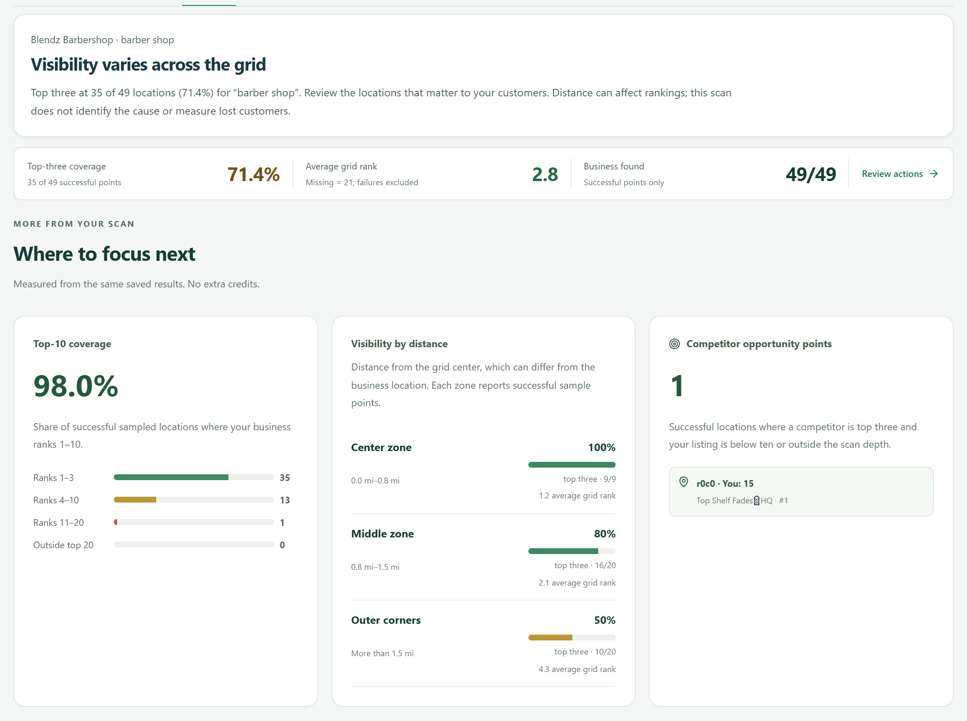Click the 98.0% top-10 coverage figure
967x721 pixels.
tap(76, 386)
